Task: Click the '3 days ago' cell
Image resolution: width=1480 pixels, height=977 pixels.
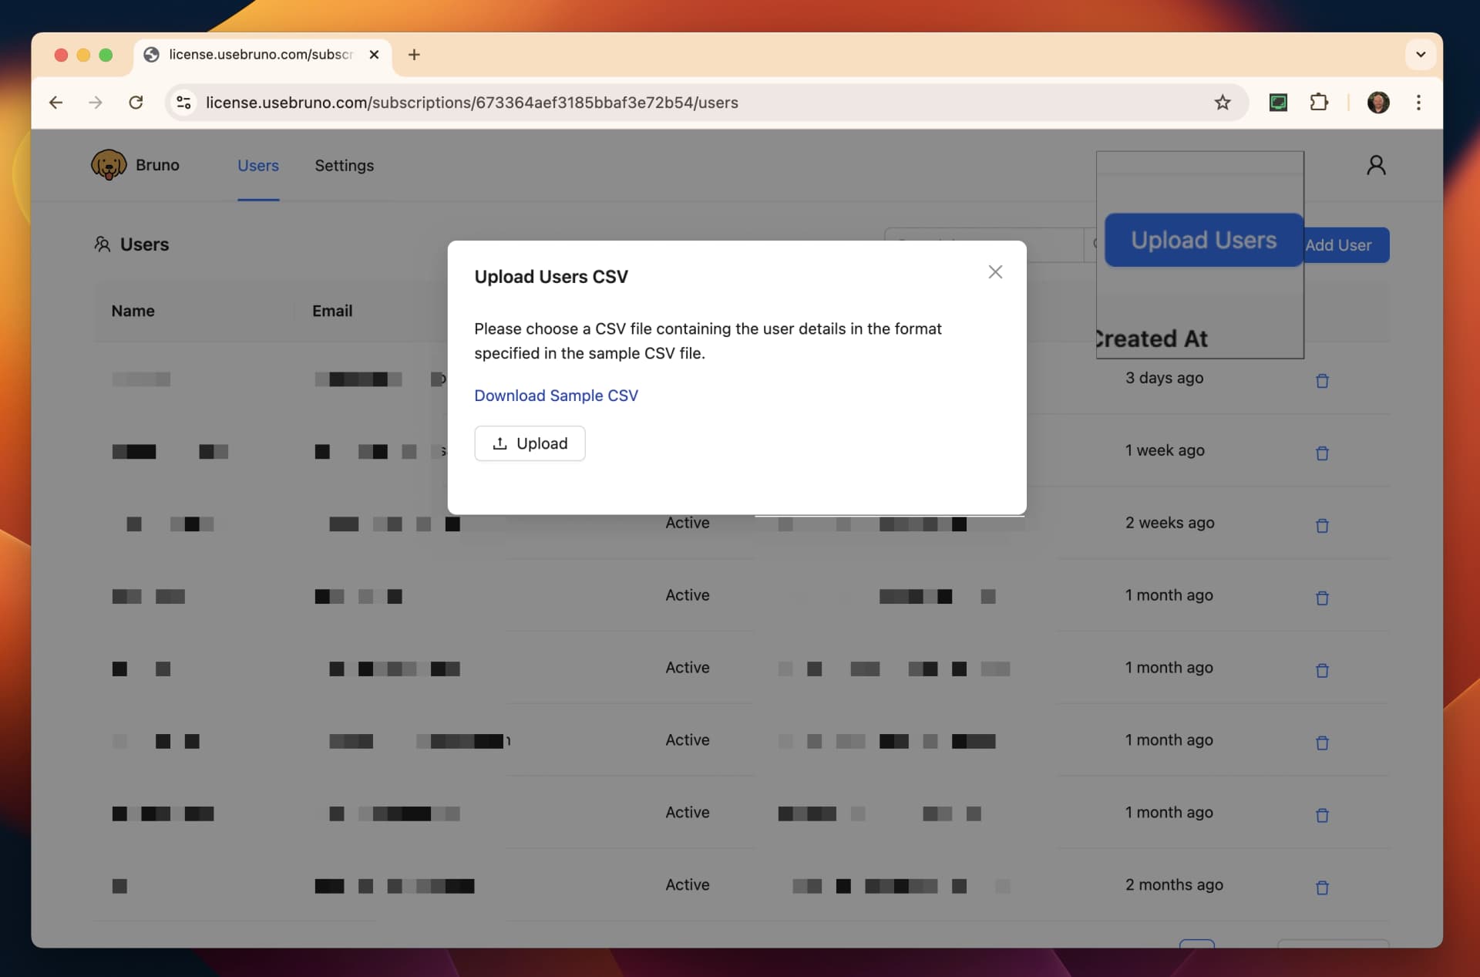Action: tap(1164, 378)
